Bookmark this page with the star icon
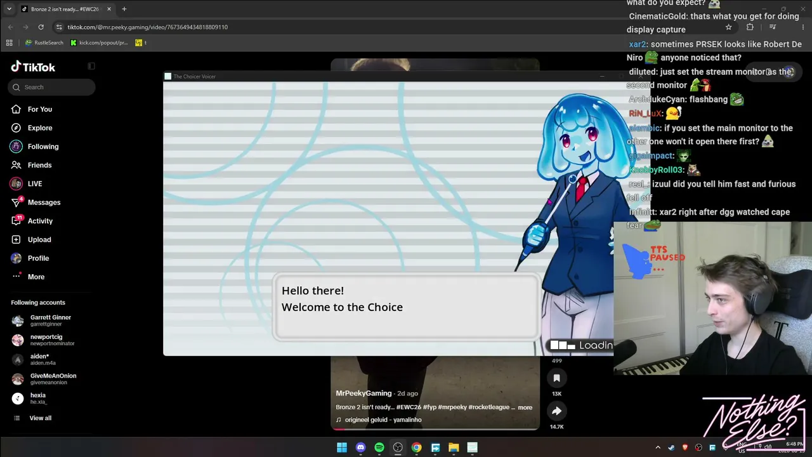 (728, 27)
